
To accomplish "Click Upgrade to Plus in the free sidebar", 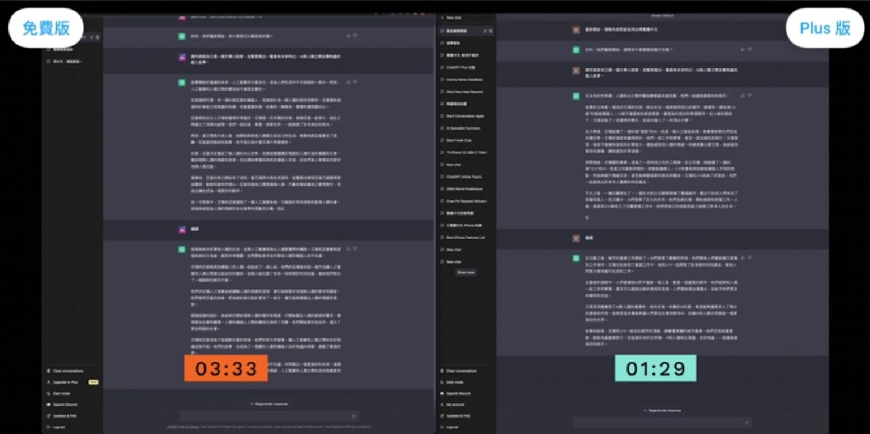I will click(x=65, y=383).
